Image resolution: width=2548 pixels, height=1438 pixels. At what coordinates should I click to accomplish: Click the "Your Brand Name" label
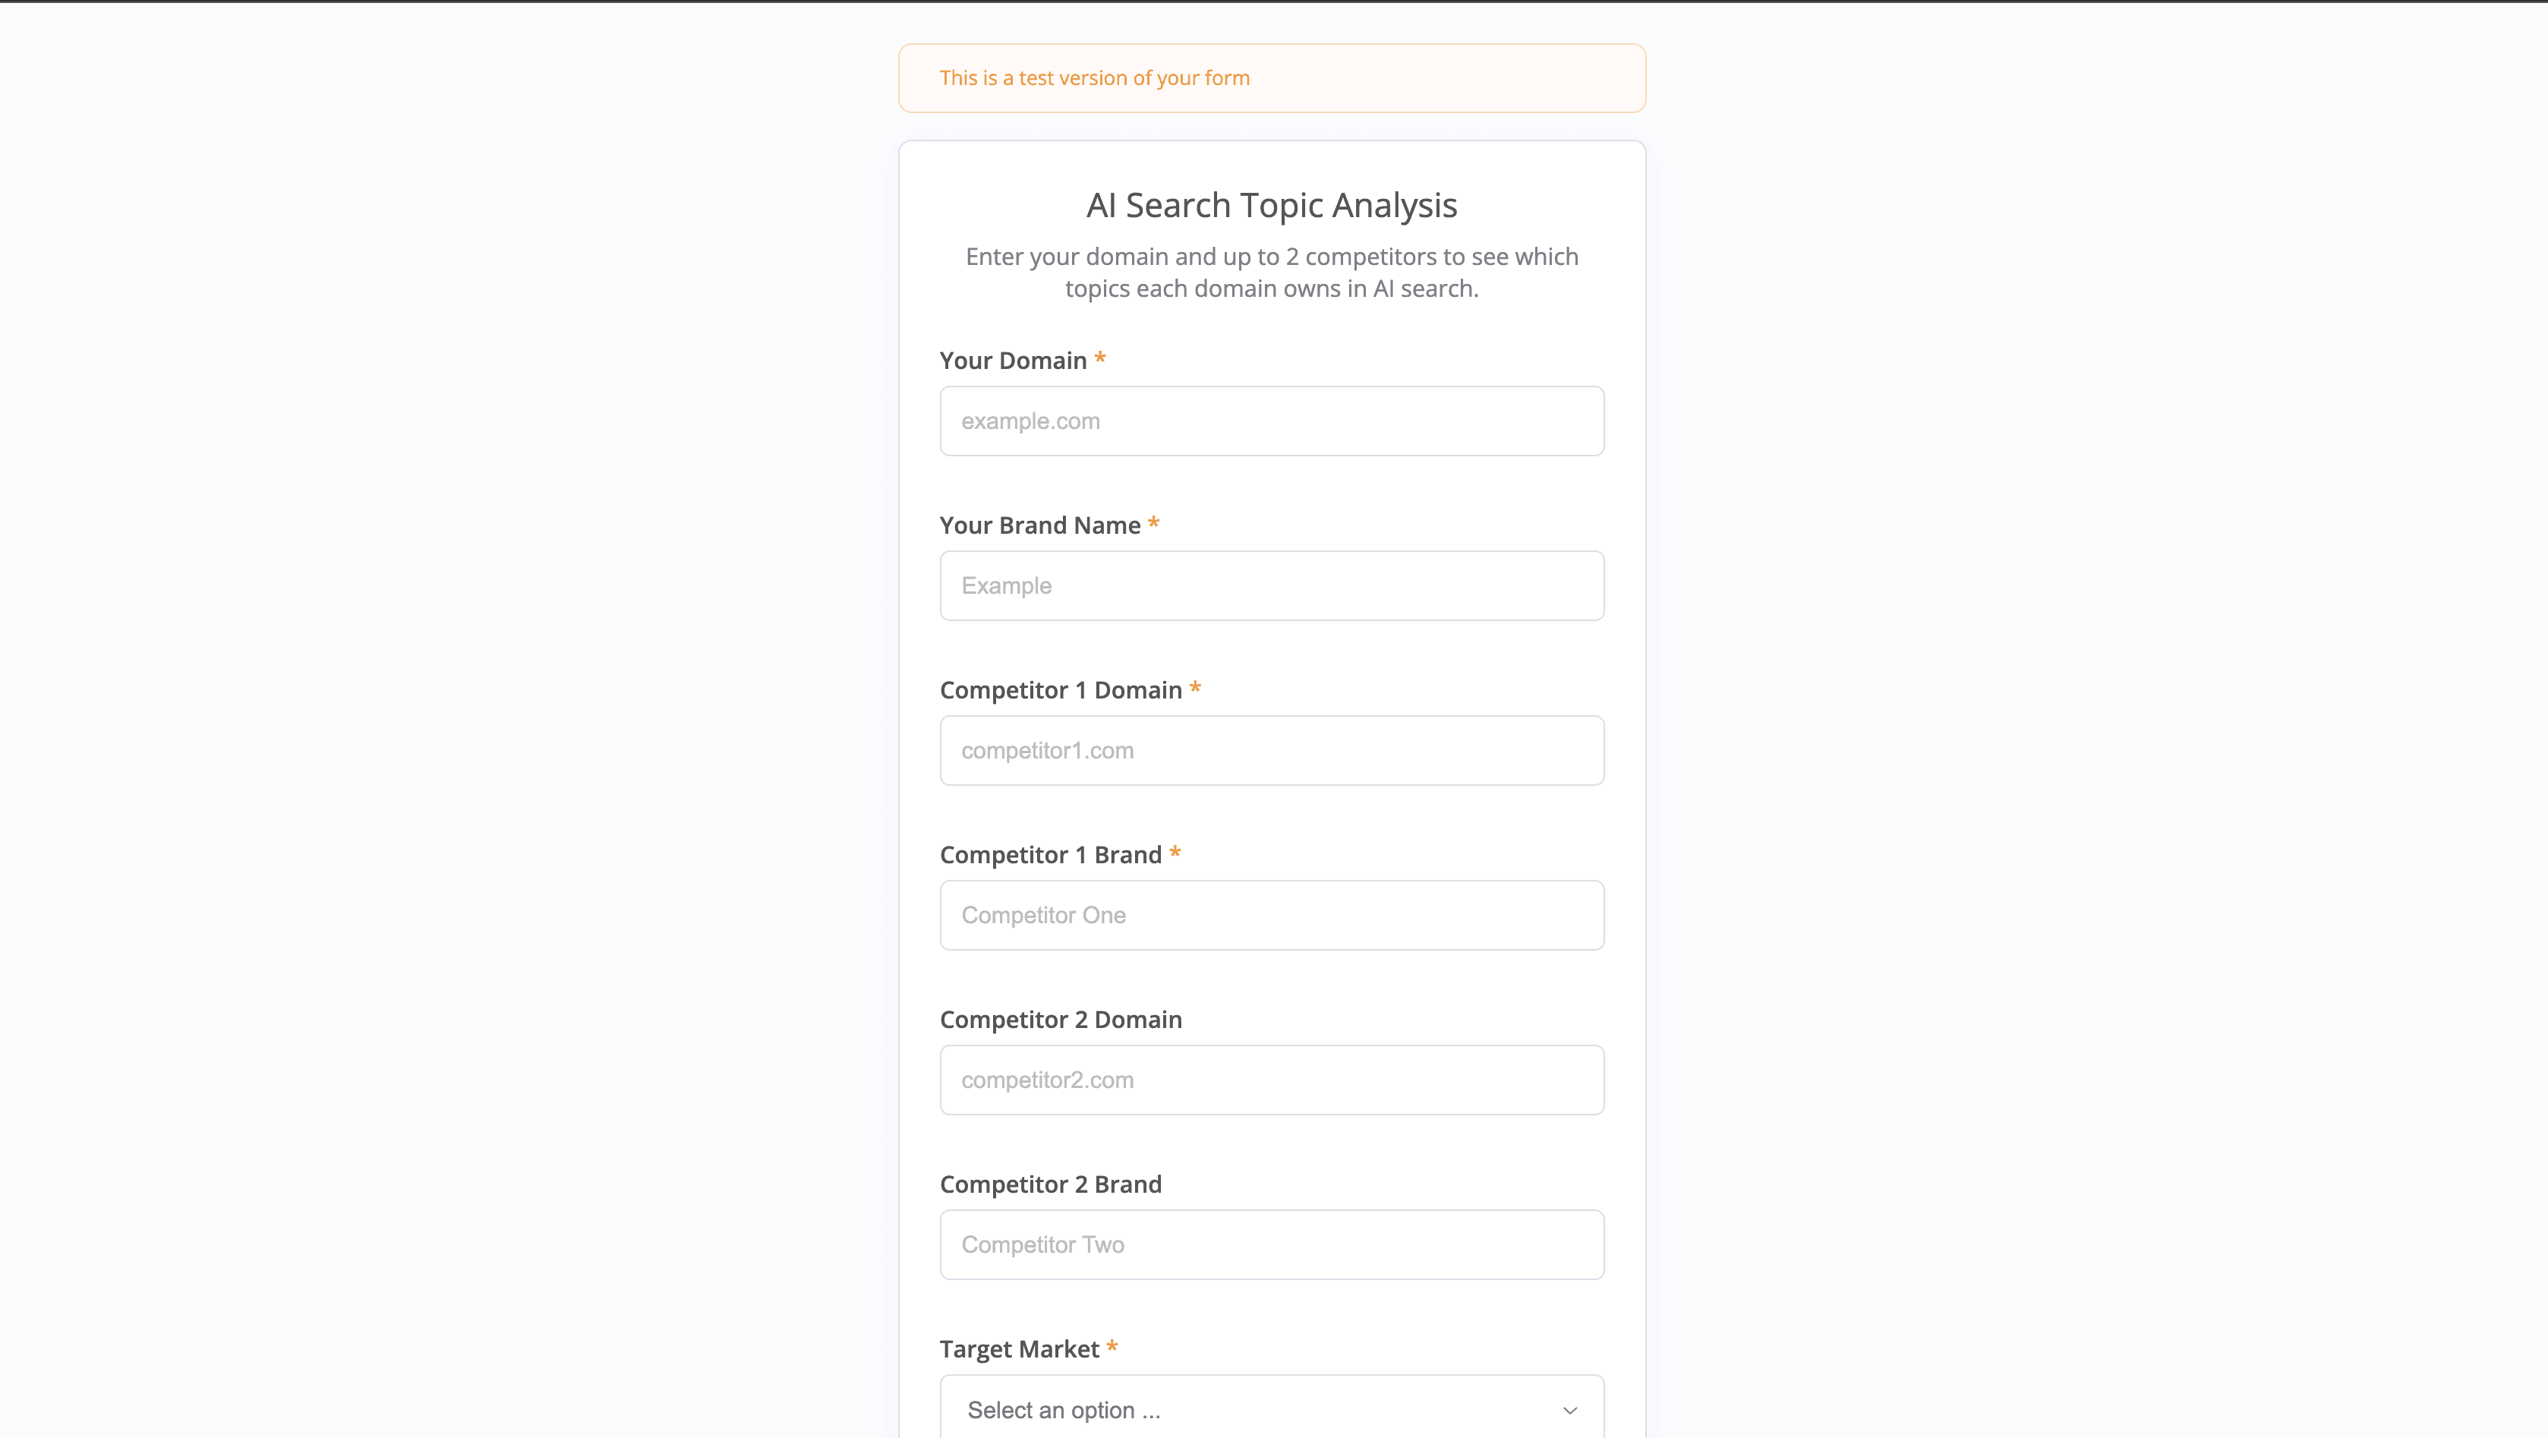click(1039, 525)
